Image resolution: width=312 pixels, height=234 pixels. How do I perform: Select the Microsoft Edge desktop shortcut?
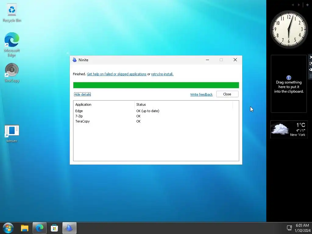12,44
